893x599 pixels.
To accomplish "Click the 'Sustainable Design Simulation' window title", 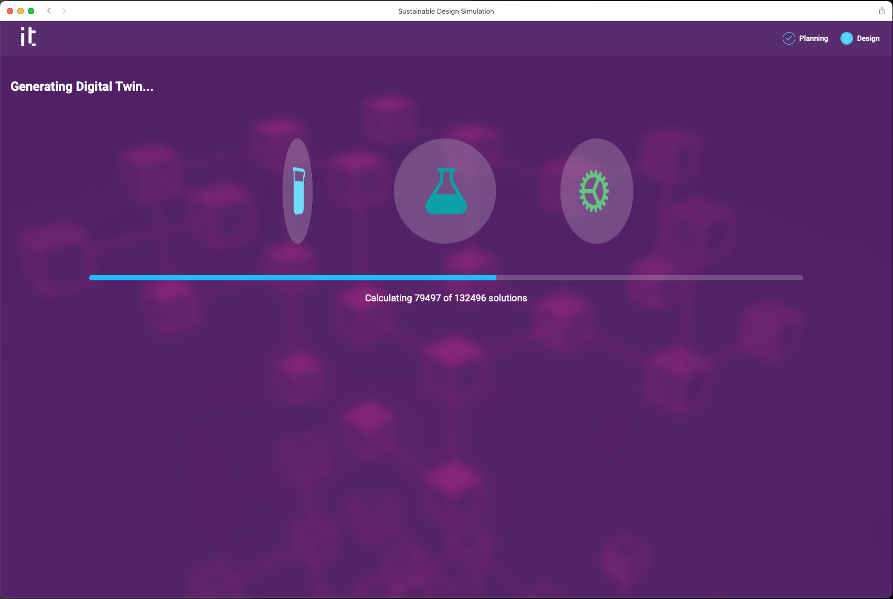I will (x=445, y=11).
